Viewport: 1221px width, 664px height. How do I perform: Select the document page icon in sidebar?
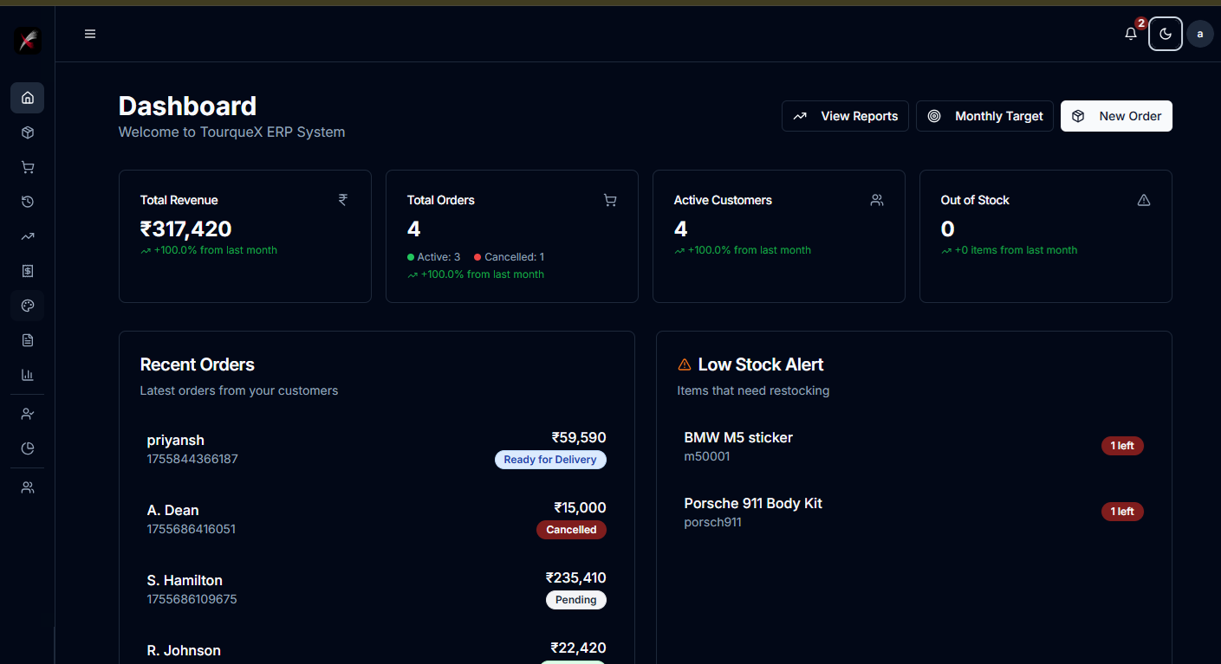28,340
